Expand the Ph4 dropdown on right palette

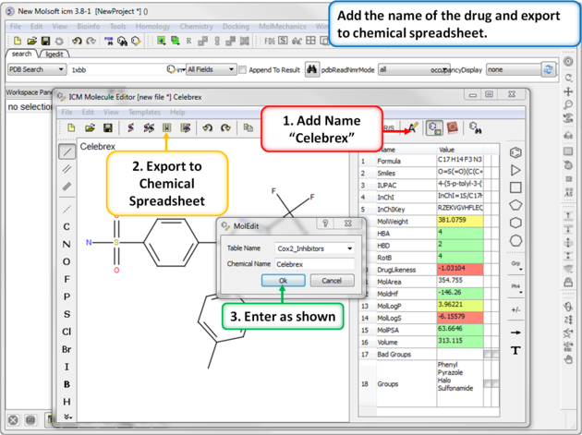click(x=516, y=288)
